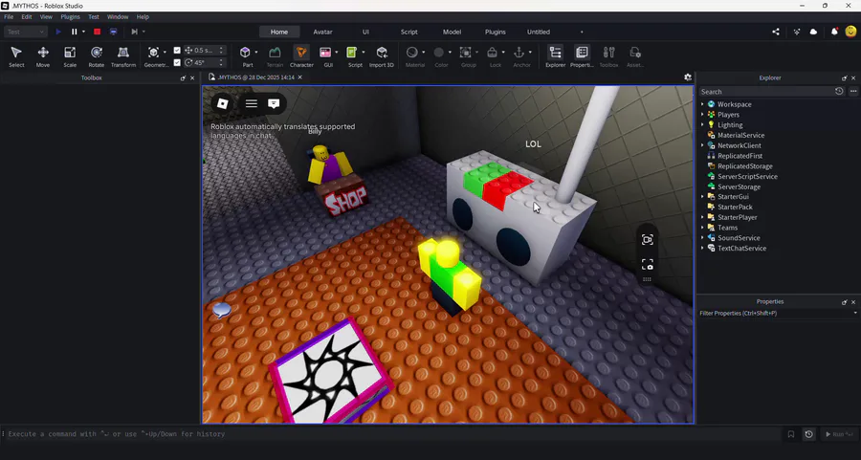
Task: Expand the Lighting tree node
Action: click(702, 124)
